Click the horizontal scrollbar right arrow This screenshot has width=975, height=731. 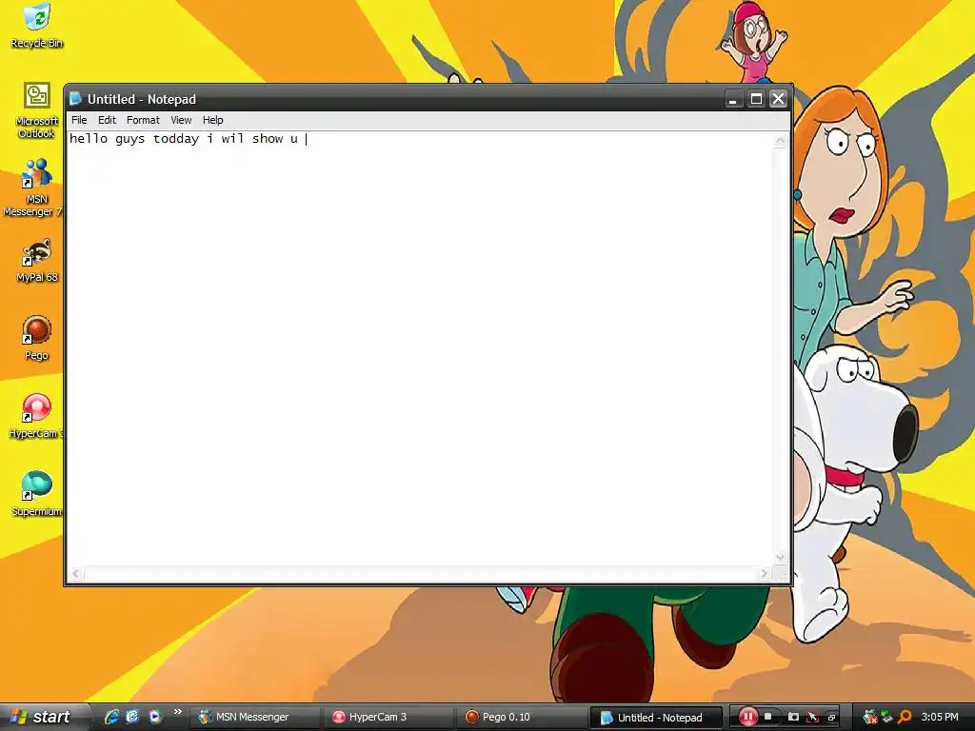[x=765, y=574]
